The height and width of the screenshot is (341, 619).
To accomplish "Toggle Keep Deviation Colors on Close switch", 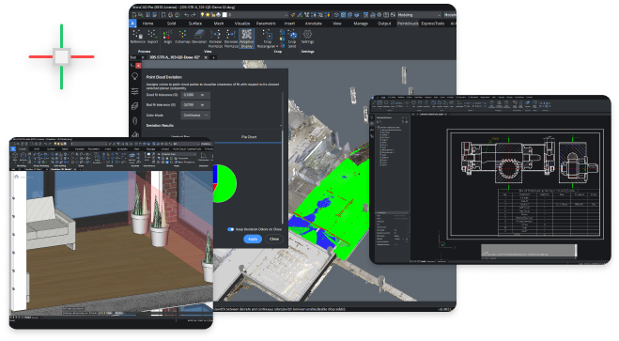I will click(231, 229).
